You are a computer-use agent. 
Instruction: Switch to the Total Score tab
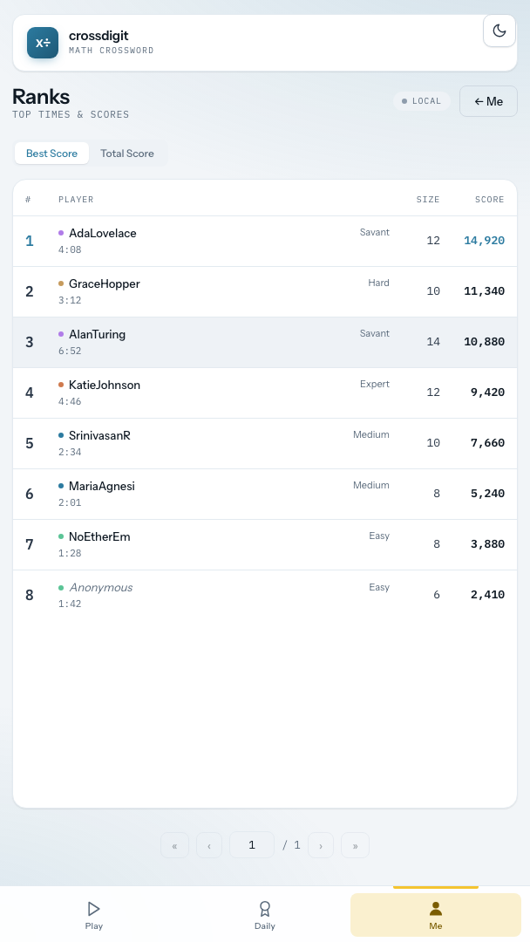pos(127,154)
